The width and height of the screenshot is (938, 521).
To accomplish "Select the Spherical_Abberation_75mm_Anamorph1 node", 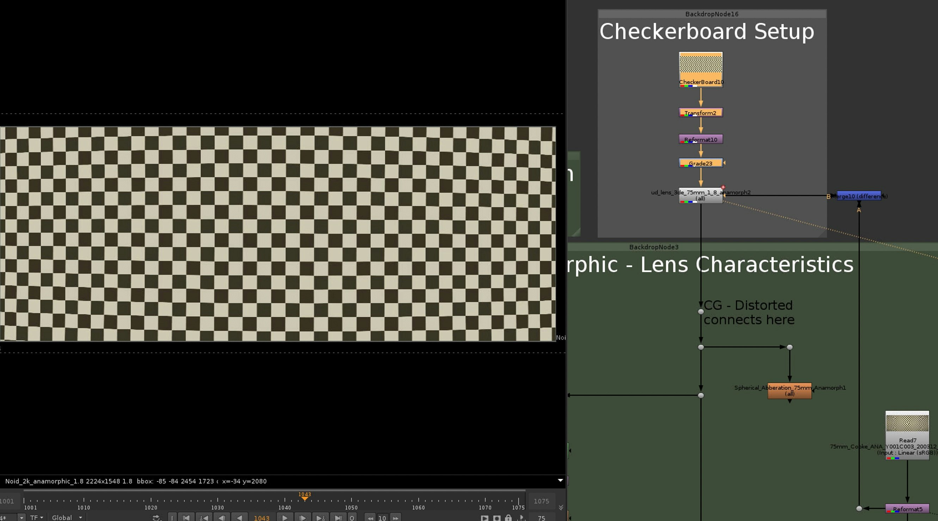I will coord(790,390).
